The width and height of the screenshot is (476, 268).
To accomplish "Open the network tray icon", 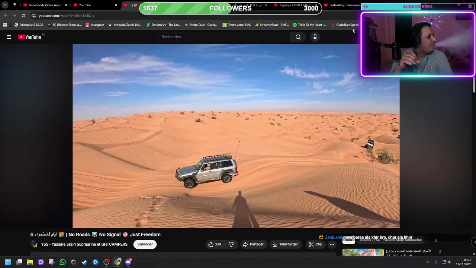I will point(443,262).
